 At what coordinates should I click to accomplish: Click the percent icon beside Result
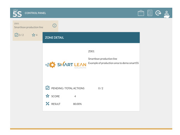(x=47, y=104)
